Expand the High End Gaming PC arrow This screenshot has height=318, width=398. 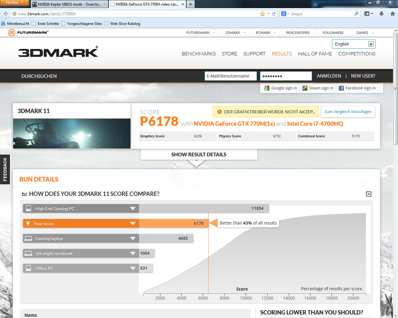(133, 208)
